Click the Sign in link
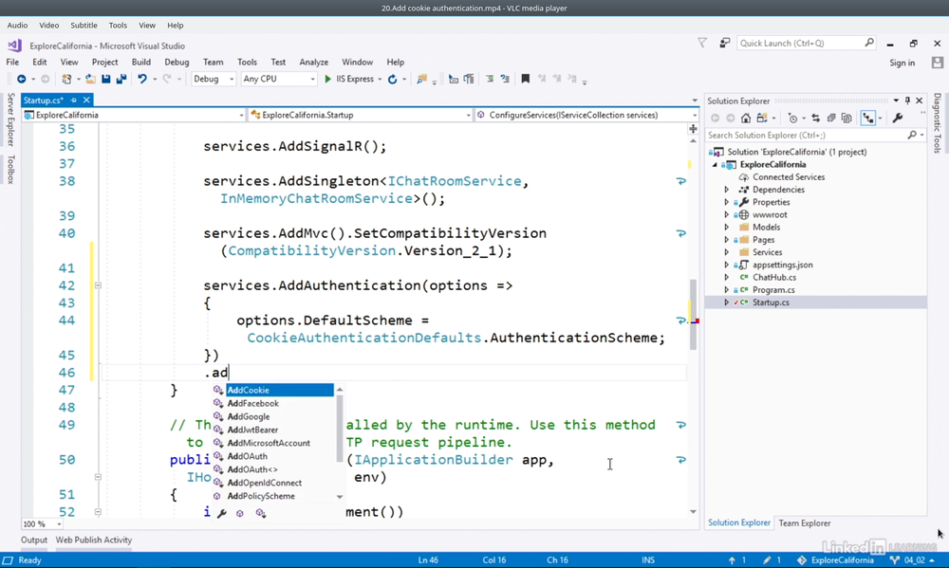Viewport: 949px width, 568px height. click(x=902, y=63)
